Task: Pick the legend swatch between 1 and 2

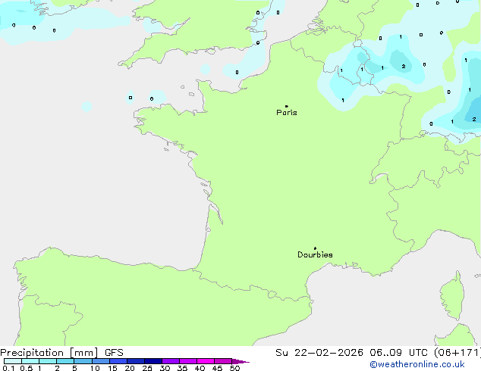Action: [x=48, y=361]
